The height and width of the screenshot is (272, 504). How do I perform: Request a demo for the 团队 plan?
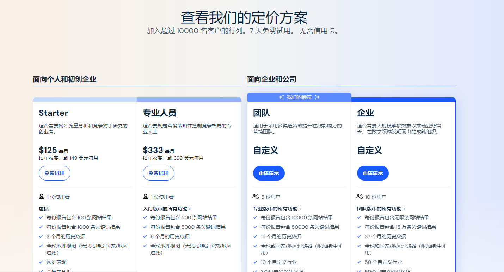(269, 173)
